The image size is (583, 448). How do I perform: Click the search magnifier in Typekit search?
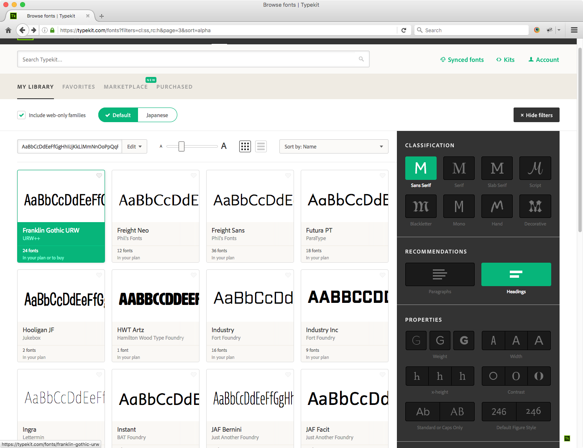pyautogui.click(x=361, y=59)
